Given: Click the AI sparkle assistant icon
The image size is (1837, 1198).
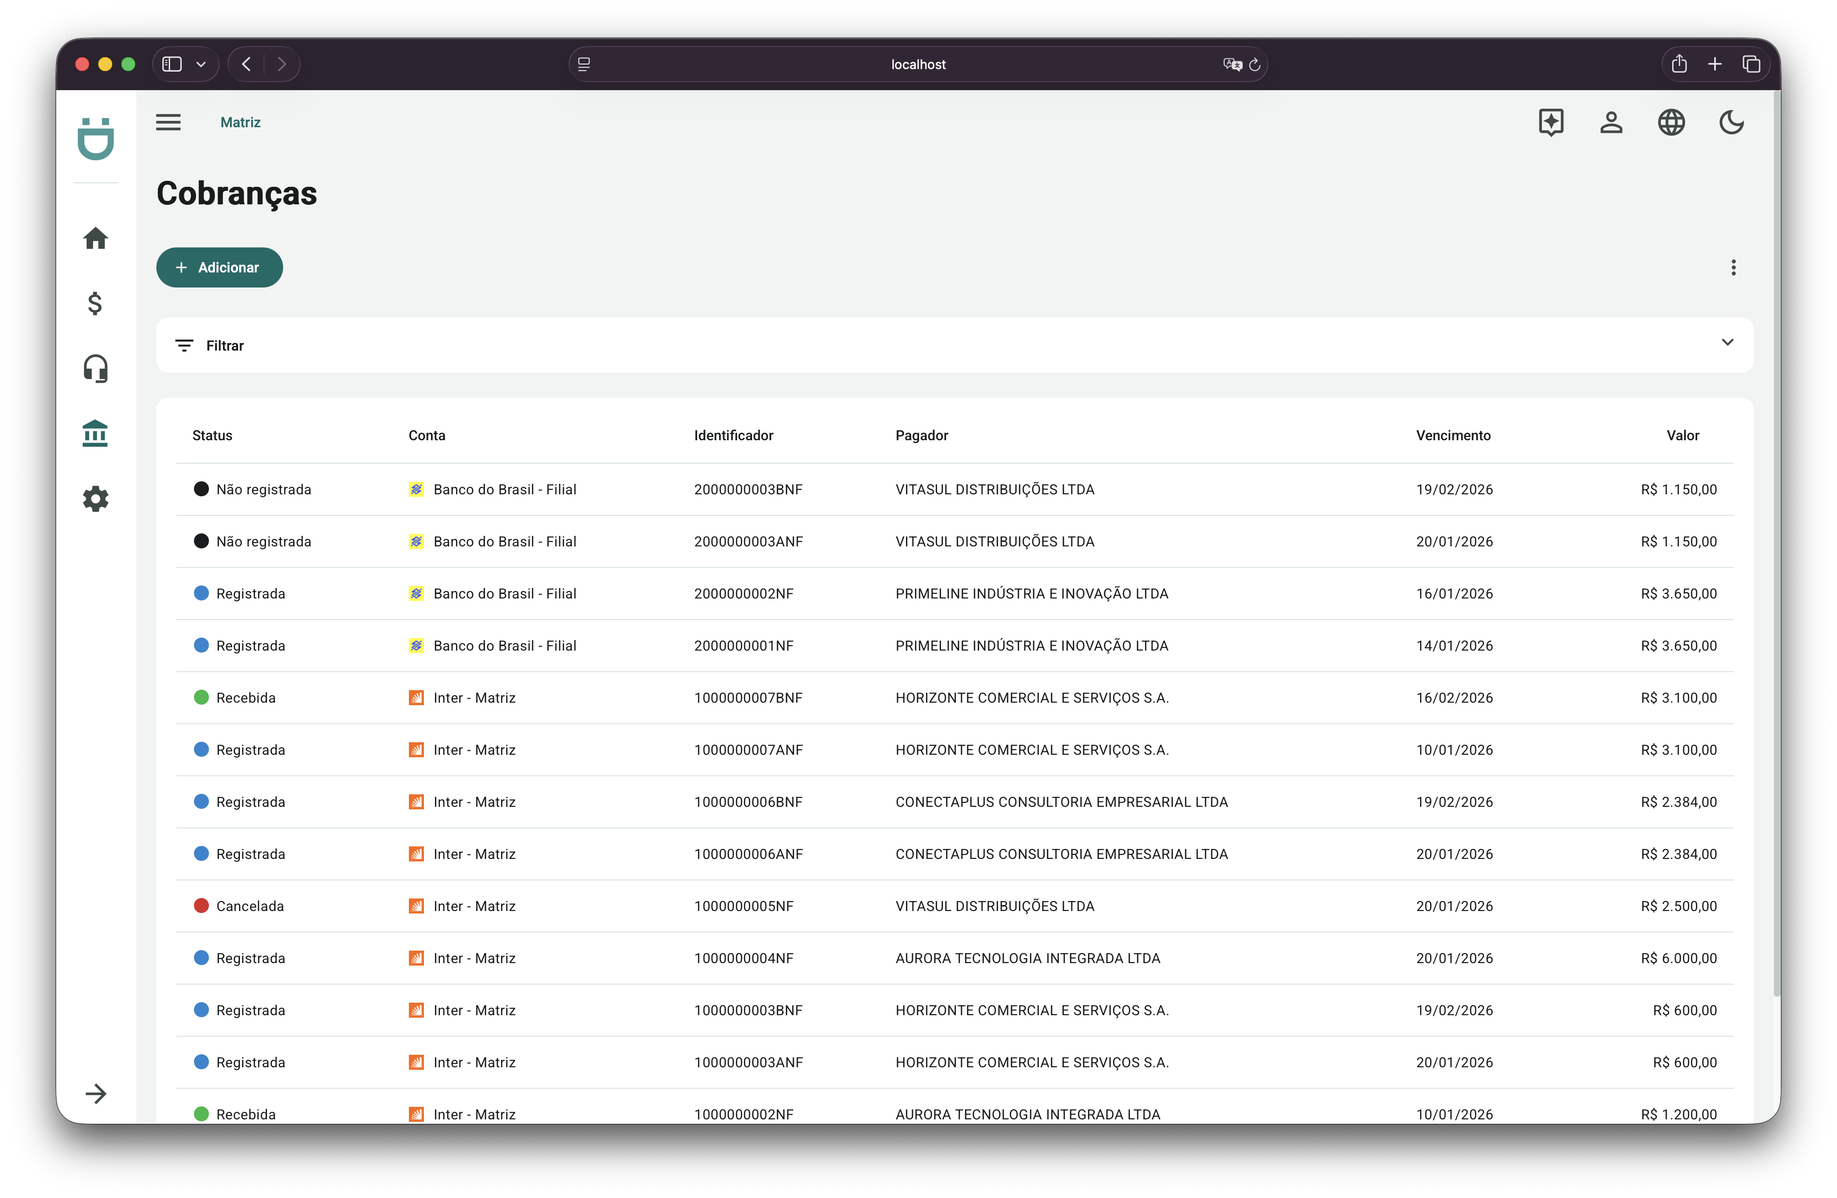Looking at the screenshot, I should pos(1551,123).
